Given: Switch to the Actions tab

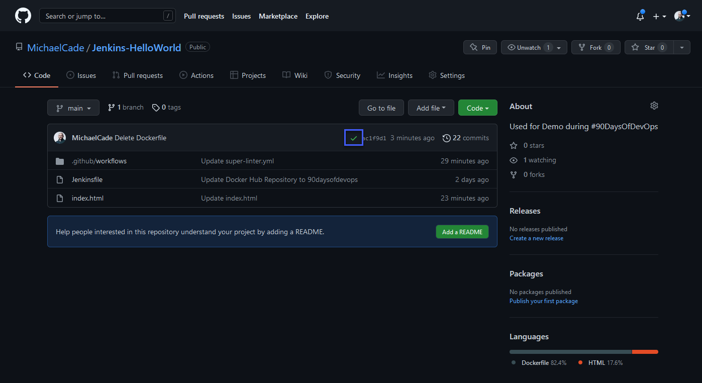Looking at the screenshot, I should click(196, 75).
